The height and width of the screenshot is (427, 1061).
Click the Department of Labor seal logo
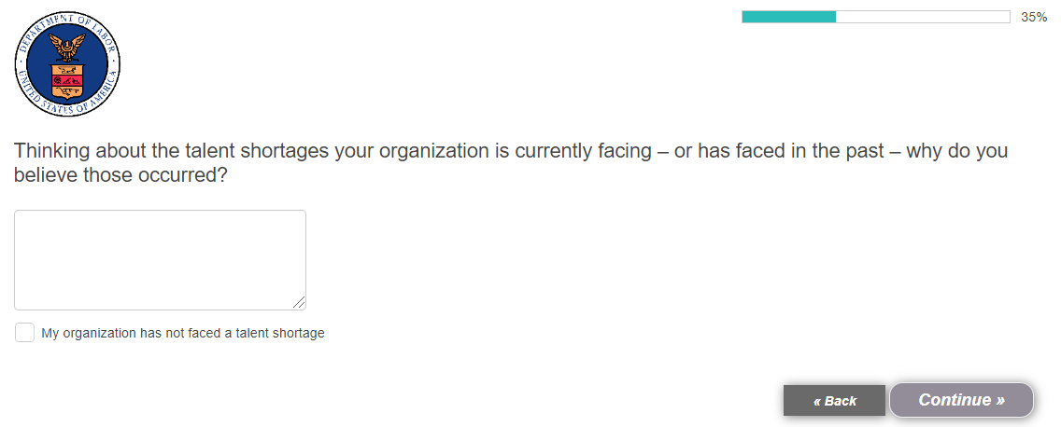coord(67,67)
